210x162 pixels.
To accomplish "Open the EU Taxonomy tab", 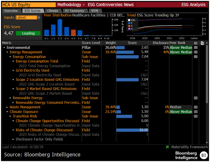I will tap(75, 11).
